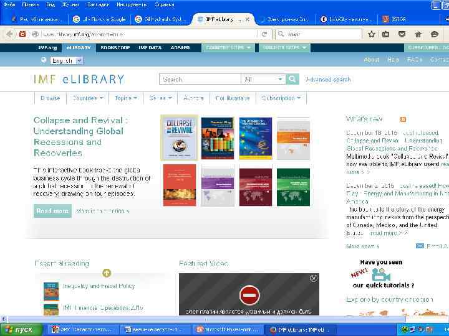449x336 pixels.
Task: Click the Subscriber Login button
Action: [x=427, y=48]
